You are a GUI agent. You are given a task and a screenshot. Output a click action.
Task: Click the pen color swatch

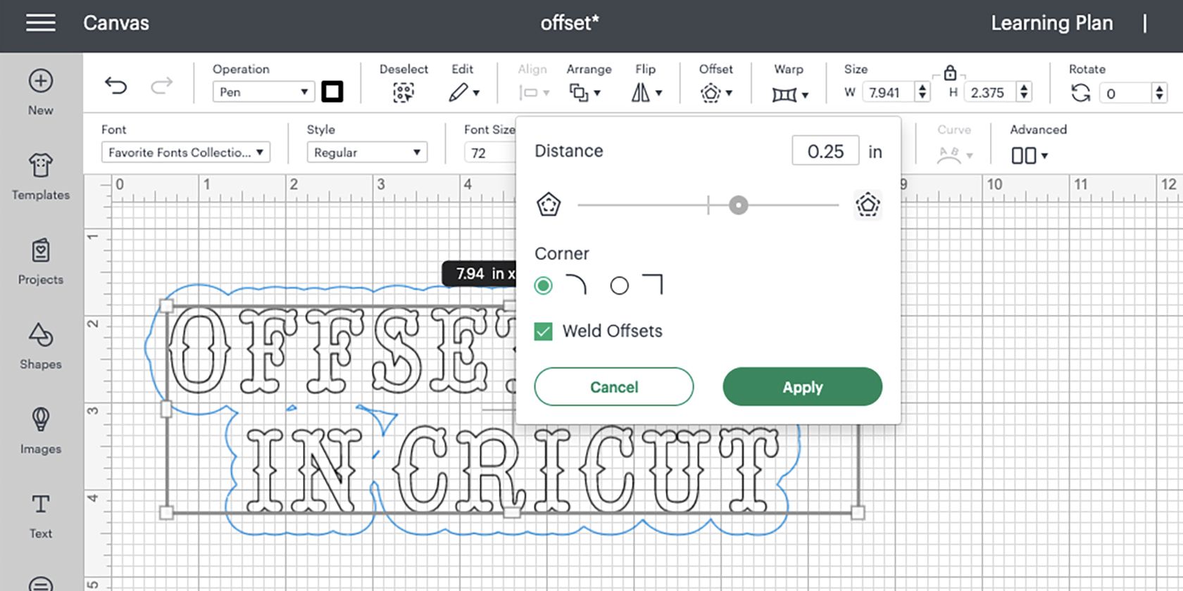click(332, 91)
